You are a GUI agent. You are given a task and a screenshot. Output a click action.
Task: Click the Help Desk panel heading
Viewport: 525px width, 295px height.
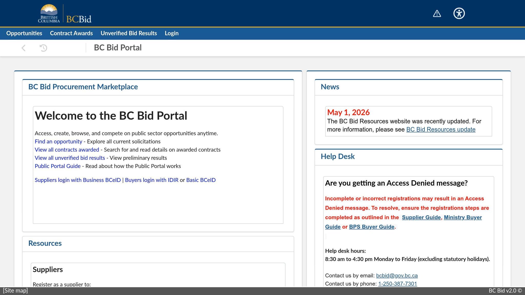338,156
